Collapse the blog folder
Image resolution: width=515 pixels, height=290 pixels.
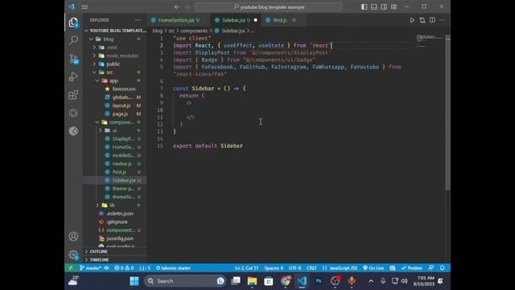pos(91,39)
